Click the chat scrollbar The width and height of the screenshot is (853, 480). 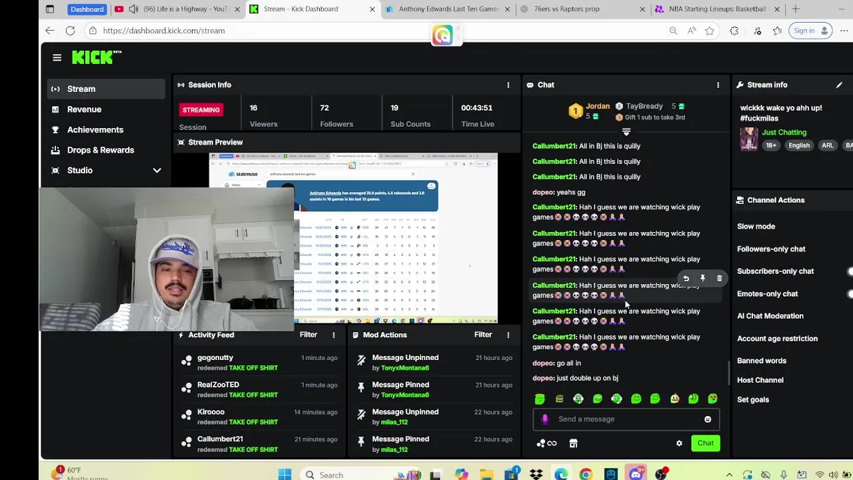click(728, 373)
